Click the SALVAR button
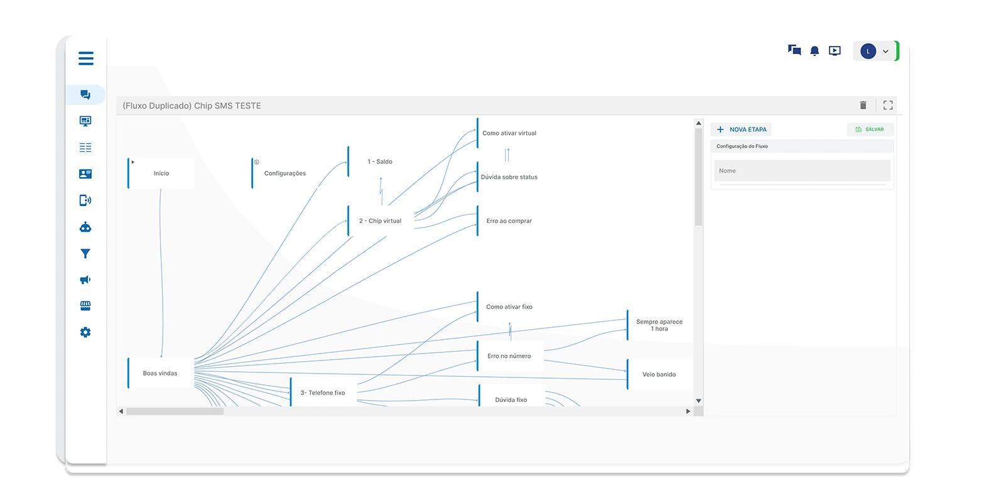 (869, 129)
